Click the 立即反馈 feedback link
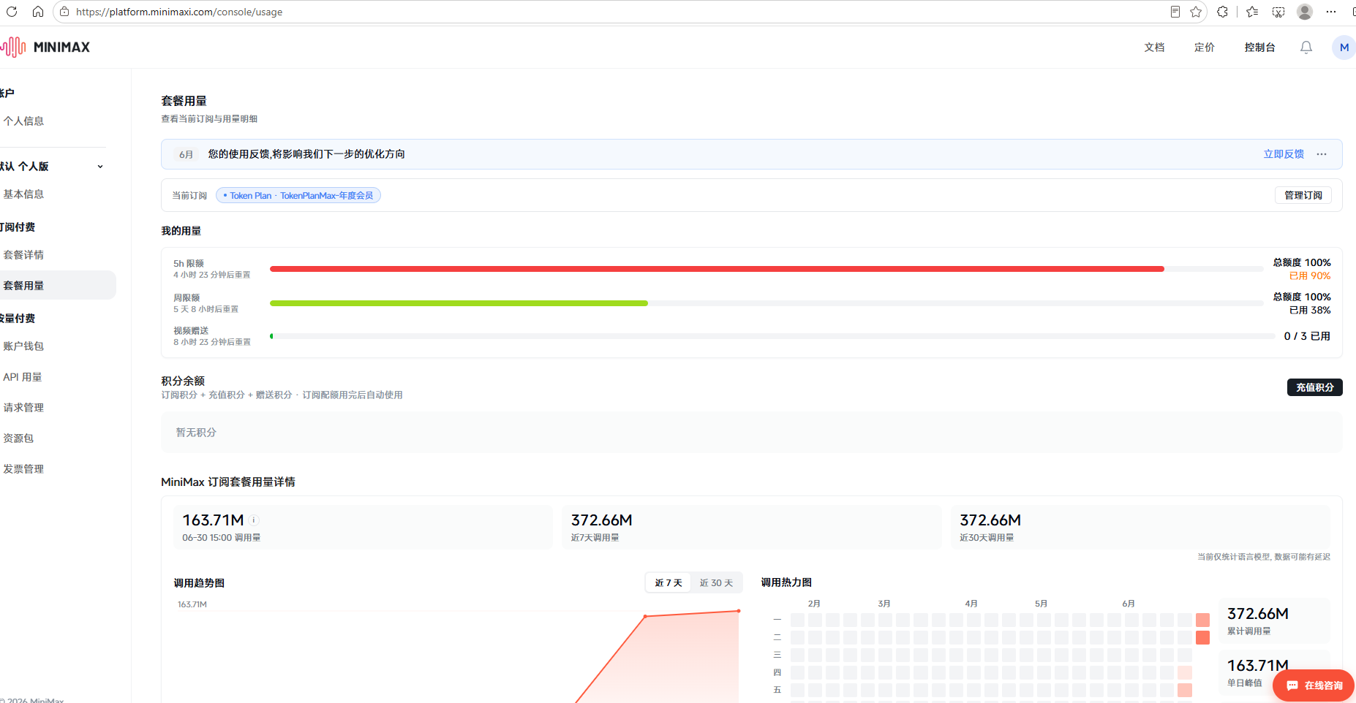 [x=1284, y=154]
